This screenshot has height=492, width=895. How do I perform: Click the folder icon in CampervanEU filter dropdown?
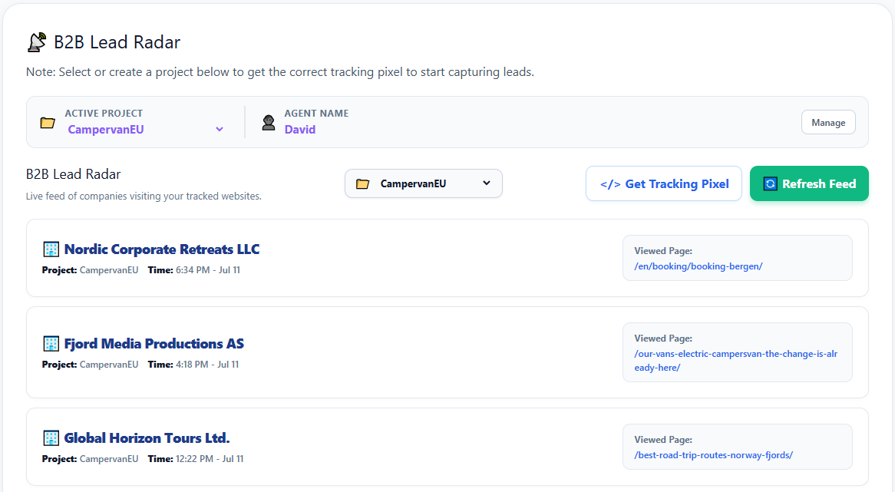point(362,183)
